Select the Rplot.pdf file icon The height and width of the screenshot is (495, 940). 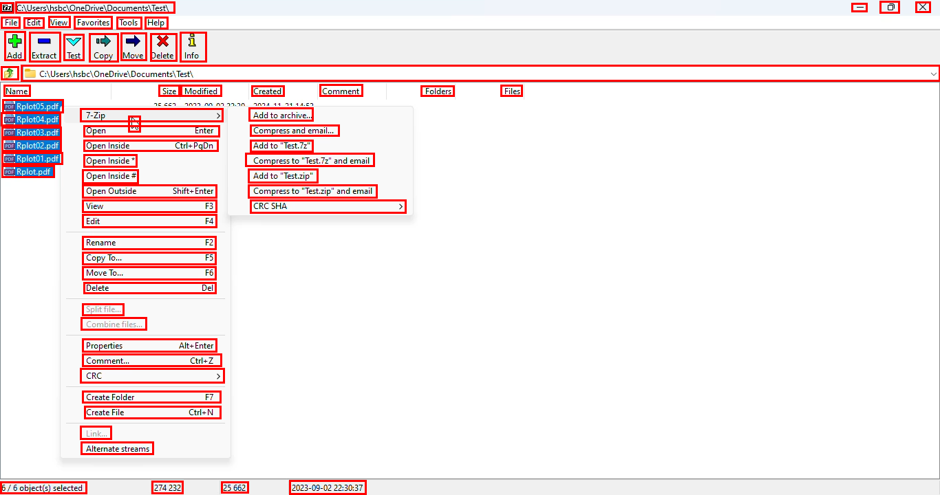pyautogui.click(x=9, y=172)
